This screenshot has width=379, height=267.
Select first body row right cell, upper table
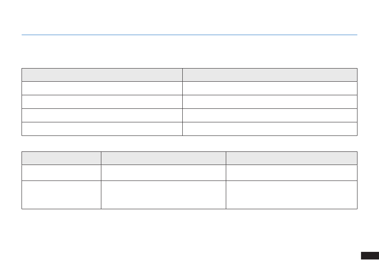(x=270, y=88)
